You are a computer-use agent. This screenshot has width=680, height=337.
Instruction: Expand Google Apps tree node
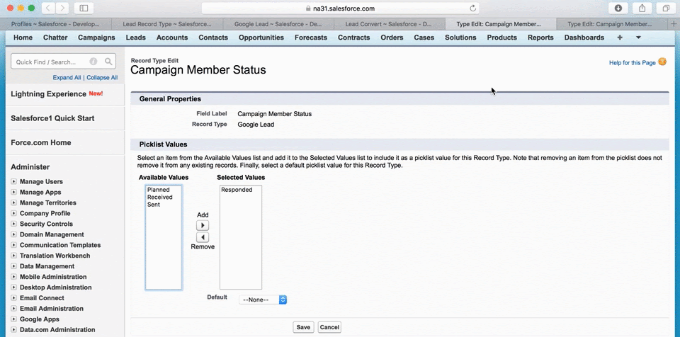coord(14,319)
